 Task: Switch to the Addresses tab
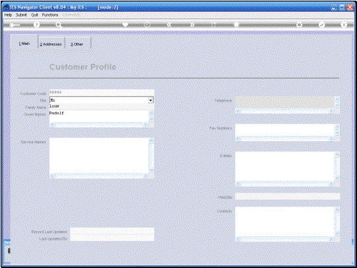51,44
